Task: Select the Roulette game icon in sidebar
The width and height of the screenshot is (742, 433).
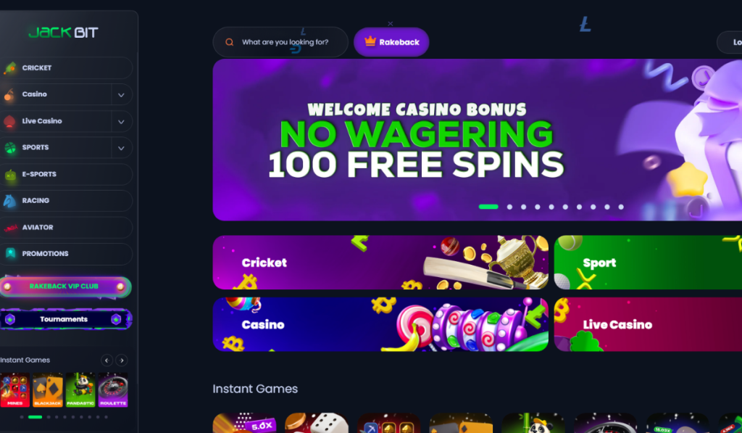Action: [x=113, y=390]
